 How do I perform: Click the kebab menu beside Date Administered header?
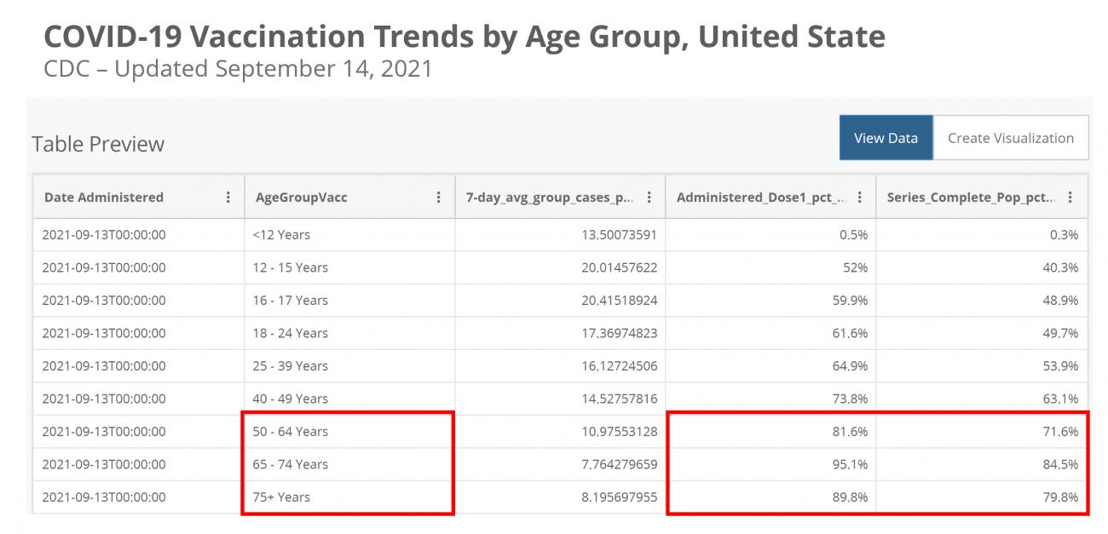pos(228,197)
